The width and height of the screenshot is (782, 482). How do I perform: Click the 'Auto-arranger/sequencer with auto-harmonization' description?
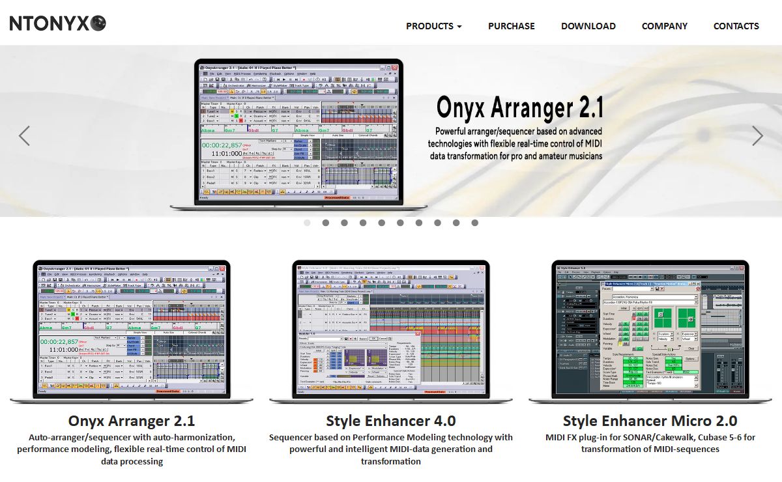pos(132,449)
